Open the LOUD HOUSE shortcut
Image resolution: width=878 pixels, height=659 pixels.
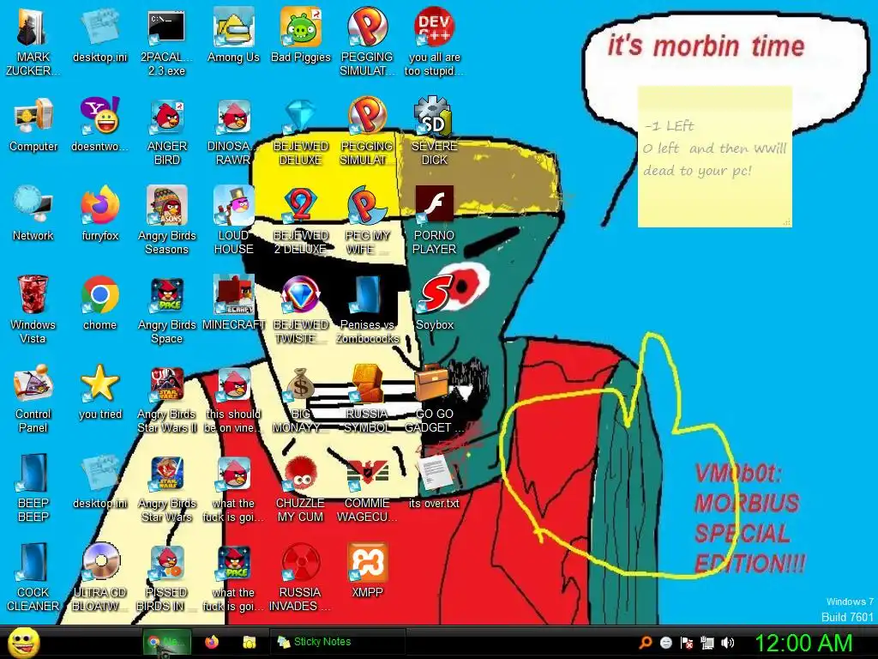coord(233,221)
